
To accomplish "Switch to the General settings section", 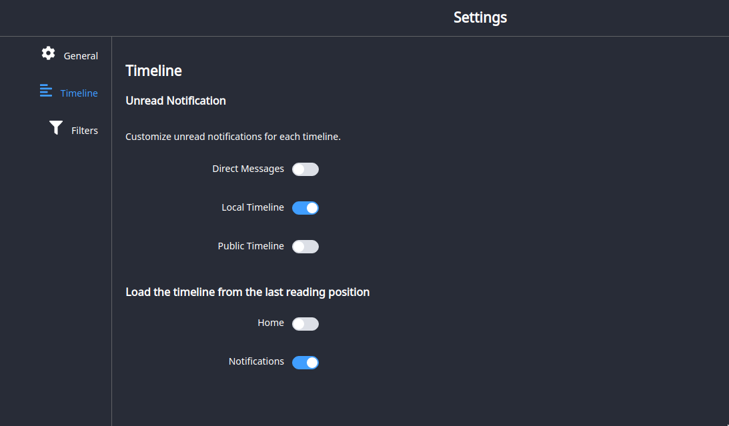I will pyautogui.click(x=81, y=55).
